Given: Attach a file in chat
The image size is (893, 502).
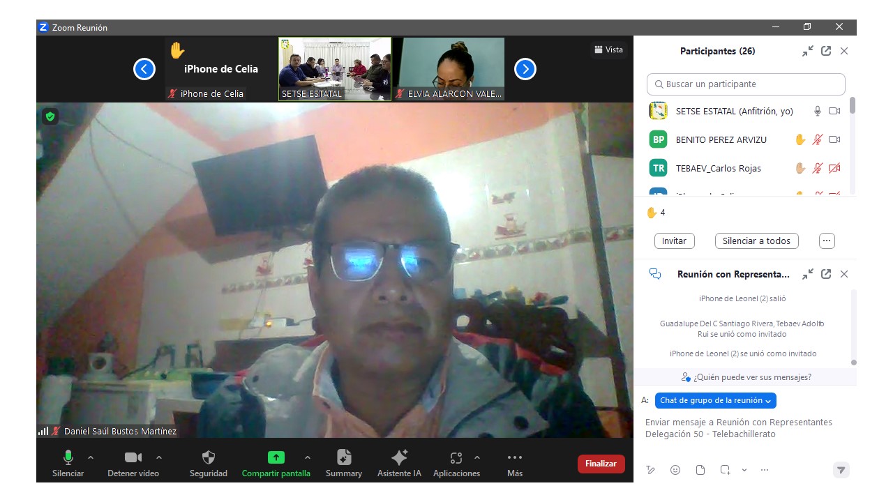Looking at the screenshot, I should (x=700, y=470).
